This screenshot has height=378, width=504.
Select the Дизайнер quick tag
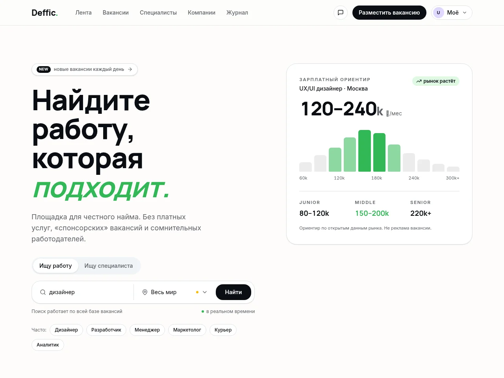point(66,330)
